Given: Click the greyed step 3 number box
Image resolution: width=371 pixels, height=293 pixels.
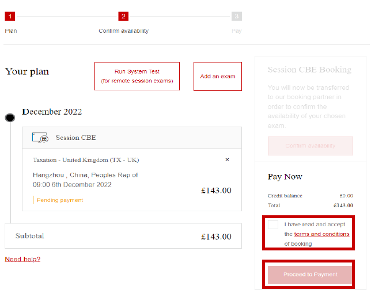Looking at the screenshot, I should [237, 16].
